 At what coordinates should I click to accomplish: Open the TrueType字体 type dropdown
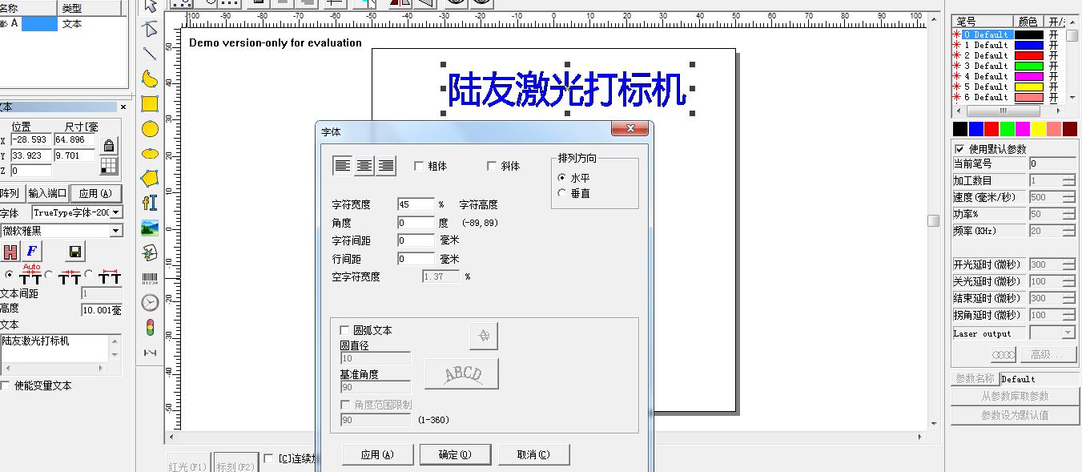coord(116,212)
